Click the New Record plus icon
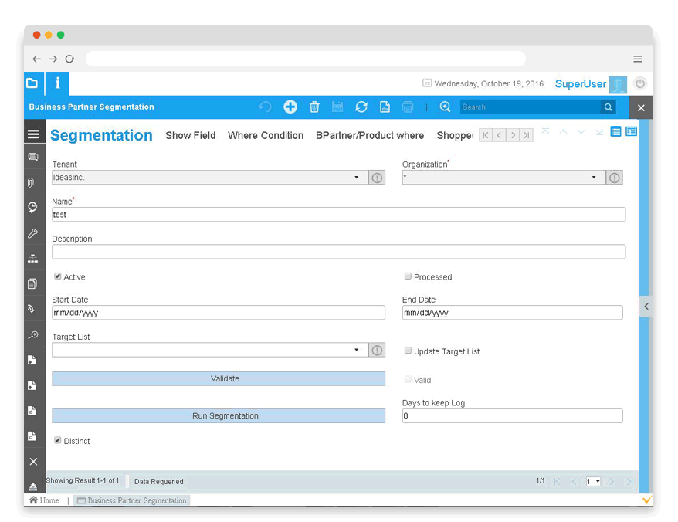 click(290, 107)
